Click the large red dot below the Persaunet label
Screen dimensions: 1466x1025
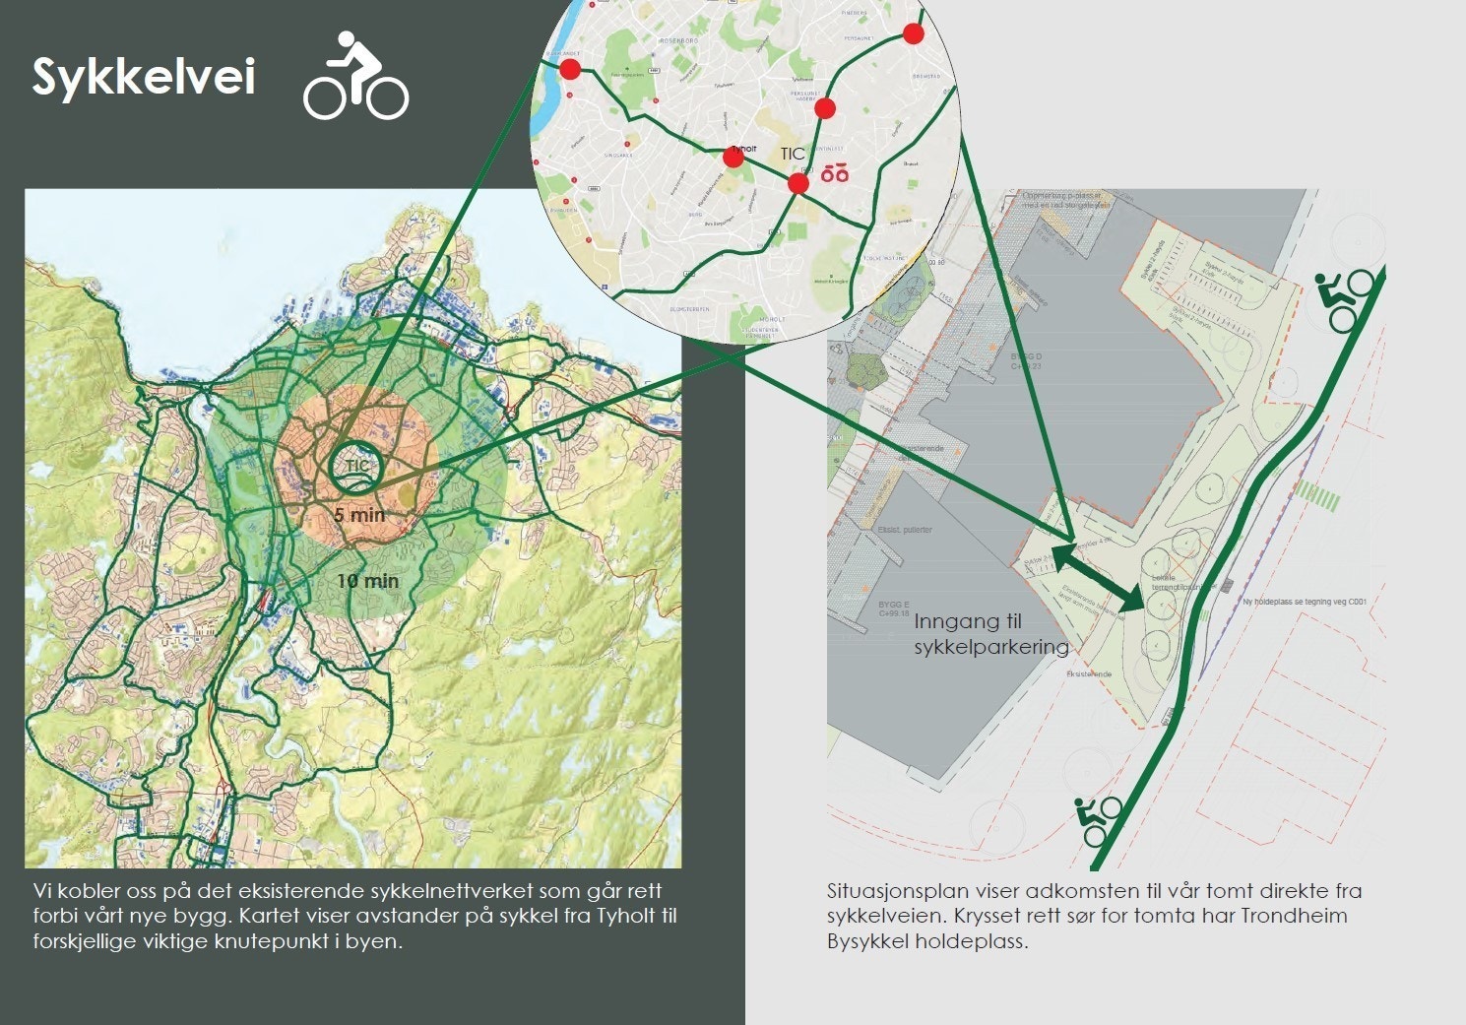click(914, 33)
